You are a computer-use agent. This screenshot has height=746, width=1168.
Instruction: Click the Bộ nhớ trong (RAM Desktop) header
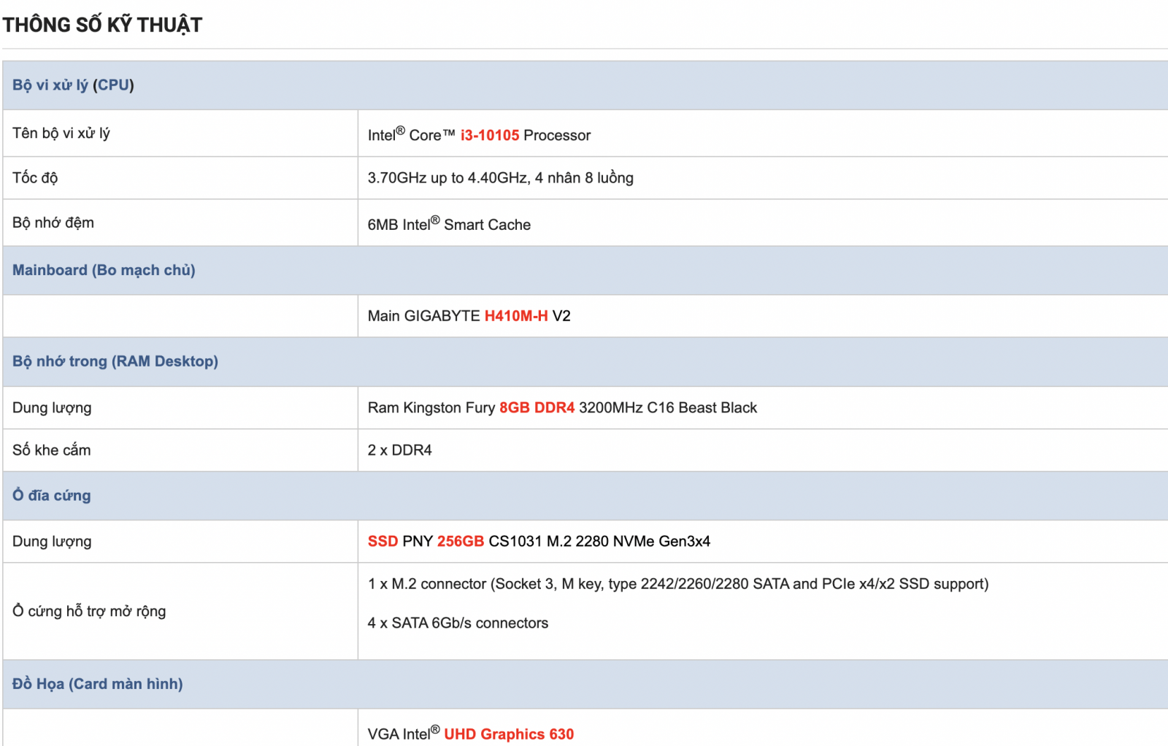(115, 361)
